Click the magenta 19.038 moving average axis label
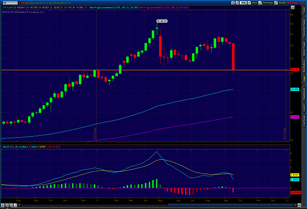Image resolution: width=307 pixels, height=209 pixels. [295, 117]
